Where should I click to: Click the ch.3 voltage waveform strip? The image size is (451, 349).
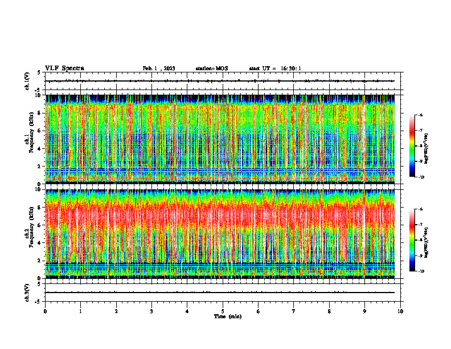pyautogui.click(x=223, y=293)
